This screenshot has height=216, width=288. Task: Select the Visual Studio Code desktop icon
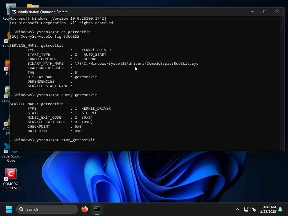11,153
